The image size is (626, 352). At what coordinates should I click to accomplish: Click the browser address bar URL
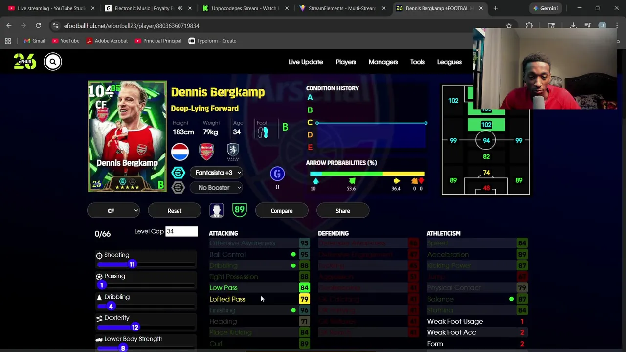point(132,25)
